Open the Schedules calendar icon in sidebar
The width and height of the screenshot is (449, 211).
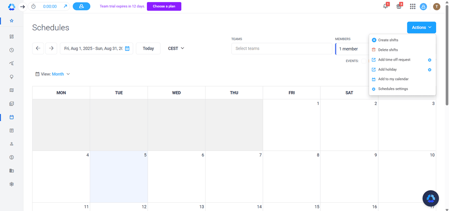pos(11,117)
